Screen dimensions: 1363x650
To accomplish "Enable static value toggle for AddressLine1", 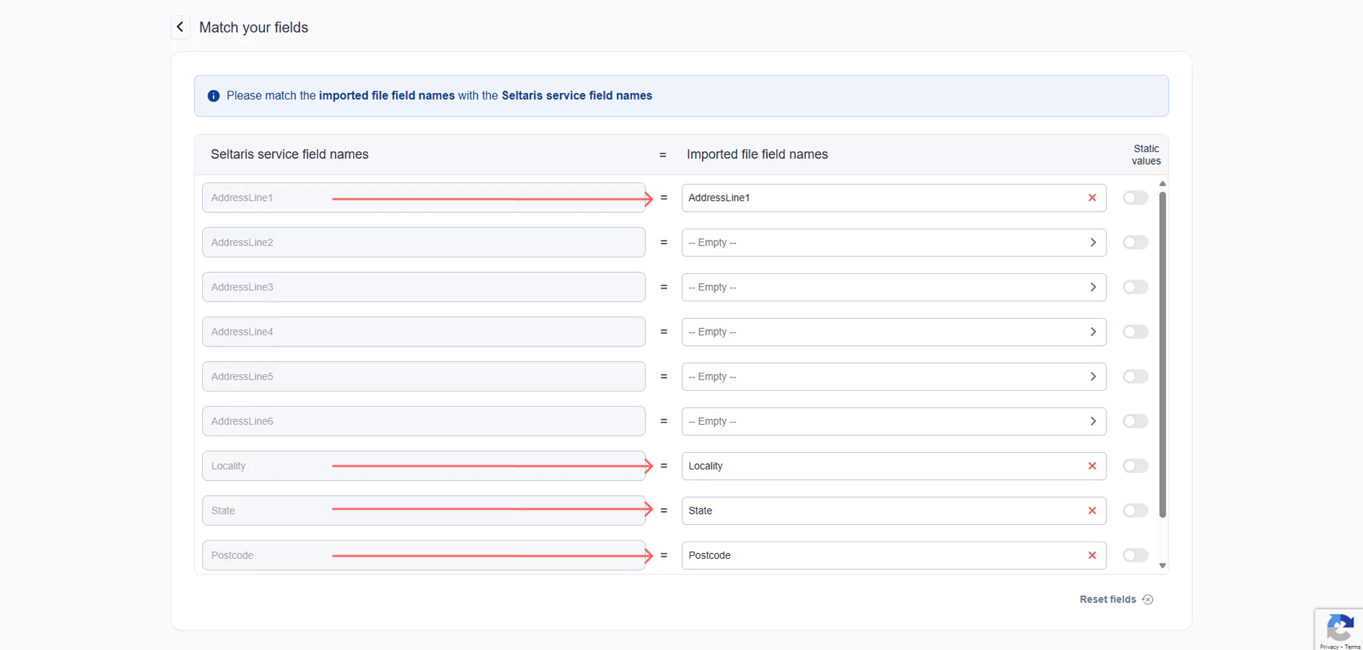I will (1135, 198).
